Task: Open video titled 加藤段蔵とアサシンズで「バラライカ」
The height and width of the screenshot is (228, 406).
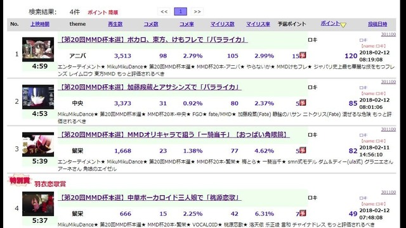Action: (x=150, y=87)
